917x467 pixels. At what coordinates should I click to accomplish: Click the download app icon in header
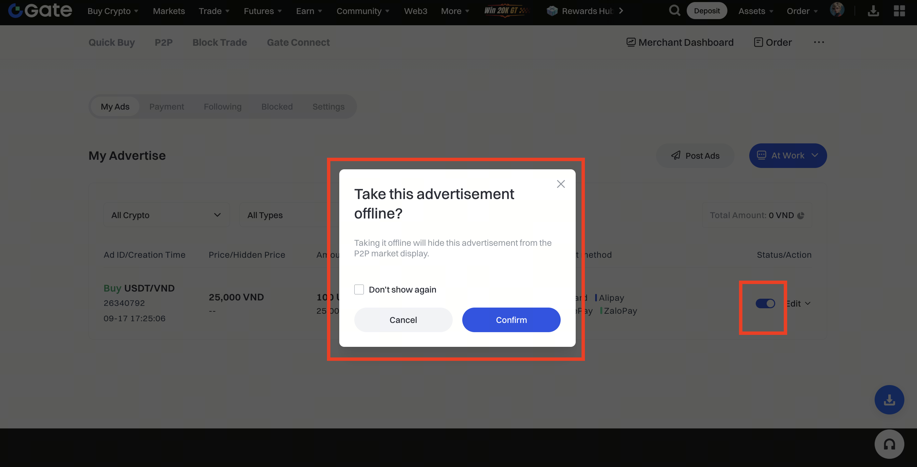point(873,11)
